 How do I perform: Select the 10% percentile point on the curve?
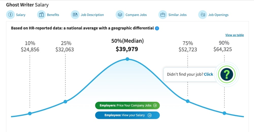30,113
